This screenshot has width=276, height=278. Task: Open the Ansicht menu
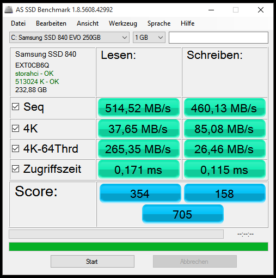(88, 23)
